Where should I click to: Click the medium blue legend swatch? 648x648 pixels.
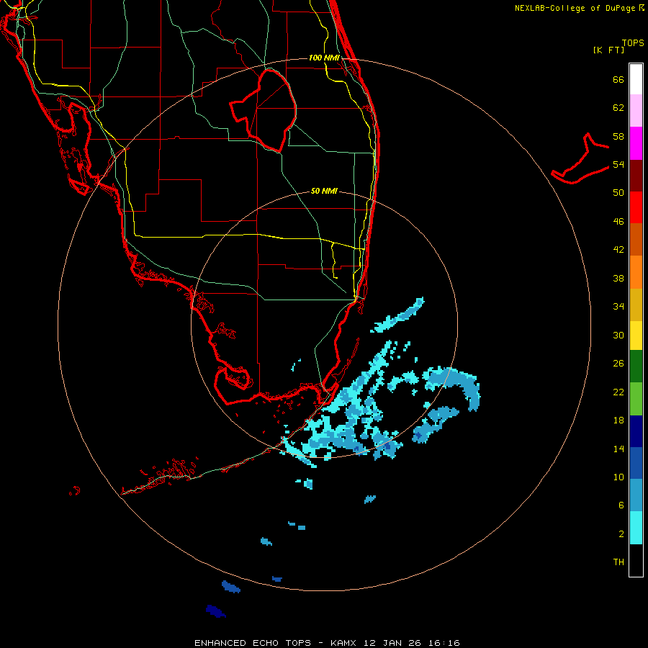coord(636,463)
